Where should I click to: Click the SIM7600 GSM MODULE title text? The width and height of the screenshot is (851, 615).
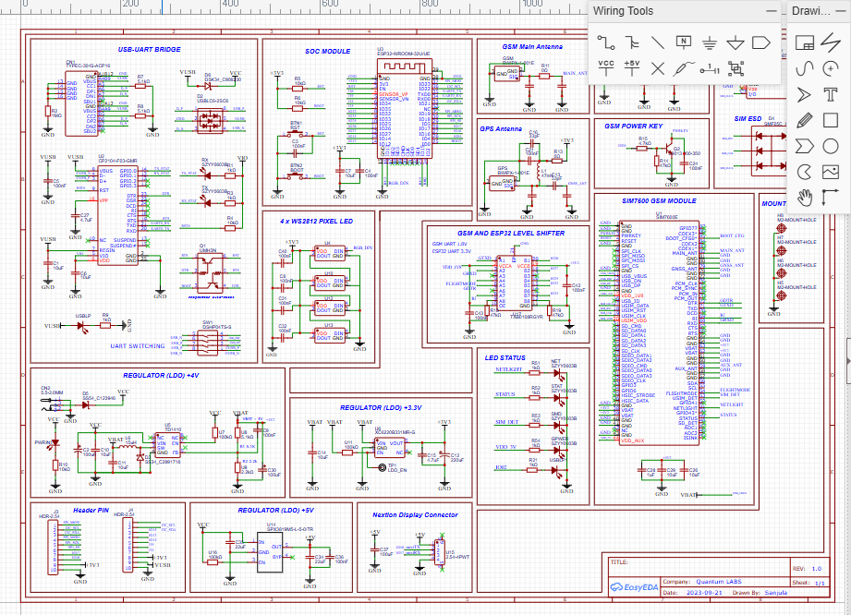click(x=659, y=200)
